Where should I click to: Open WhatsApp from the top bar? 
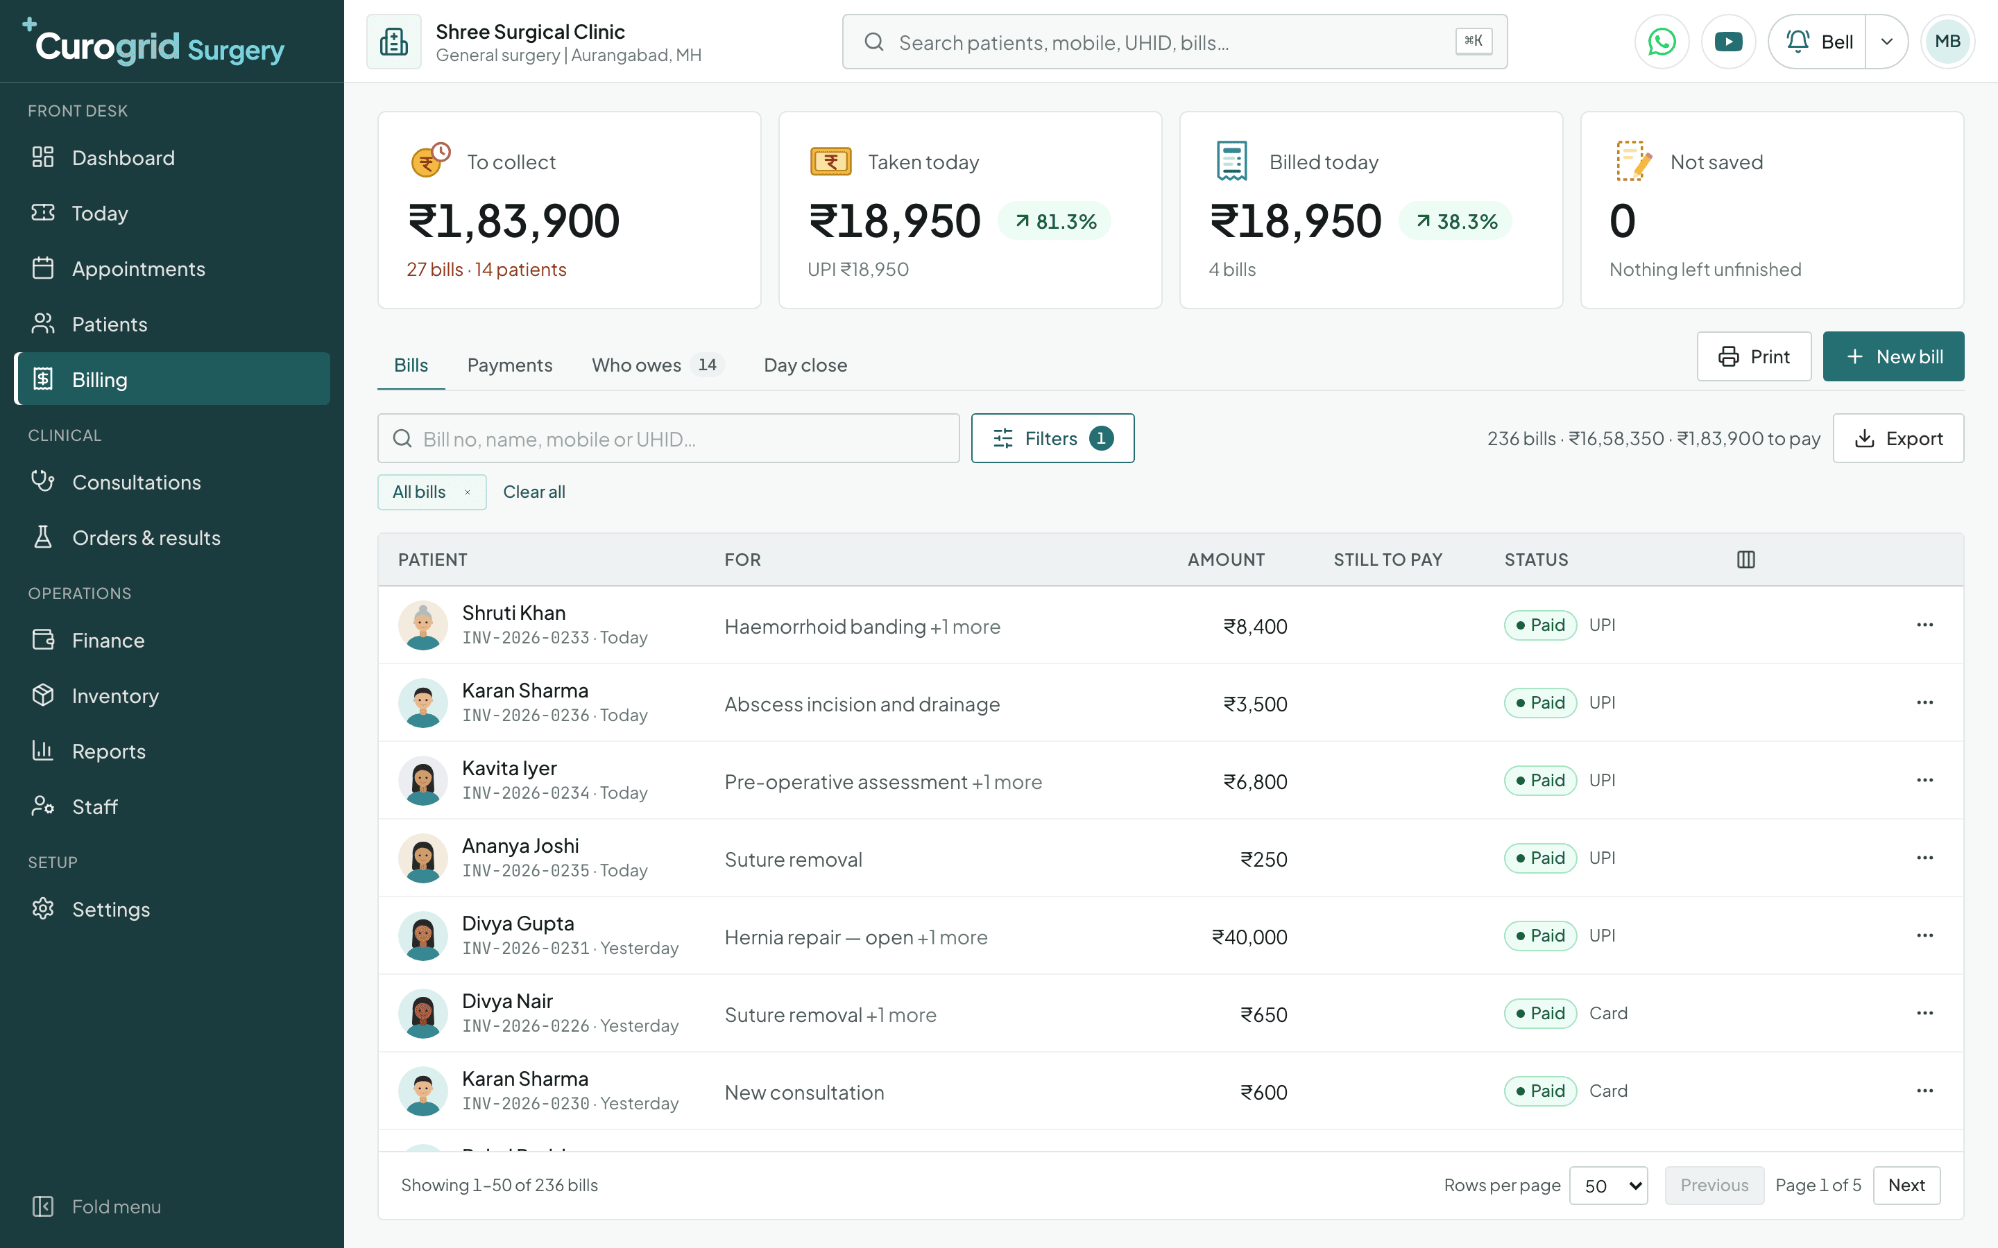pos(1661,42)
